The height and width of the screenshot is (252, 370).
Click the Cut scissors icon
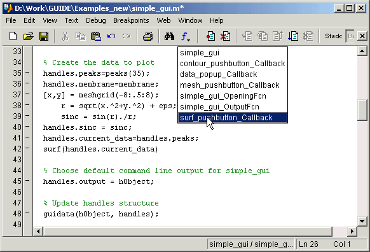(65, 36)
